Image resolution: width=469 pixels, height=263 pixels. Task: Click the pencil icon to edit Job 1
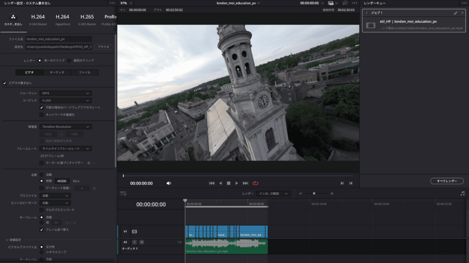pyautogui.click(x=455, y=13)
